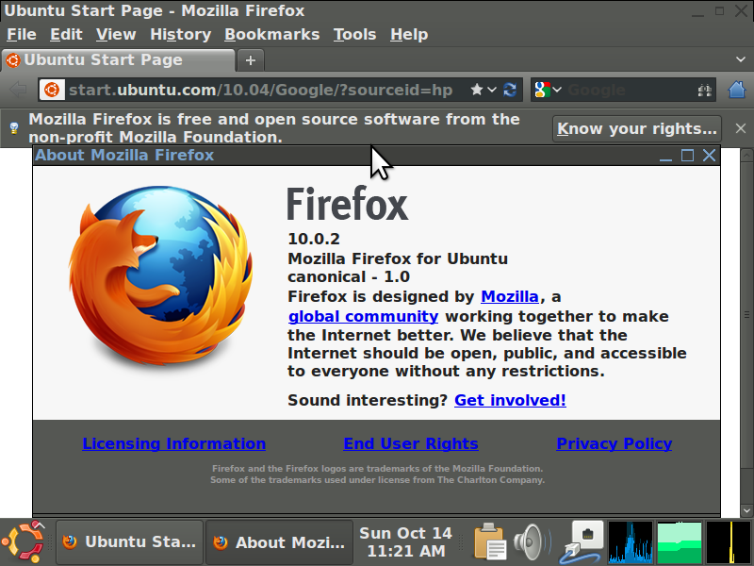Open the View menu
The width and height of the screenshot is (754, 566).
point(116,35)
